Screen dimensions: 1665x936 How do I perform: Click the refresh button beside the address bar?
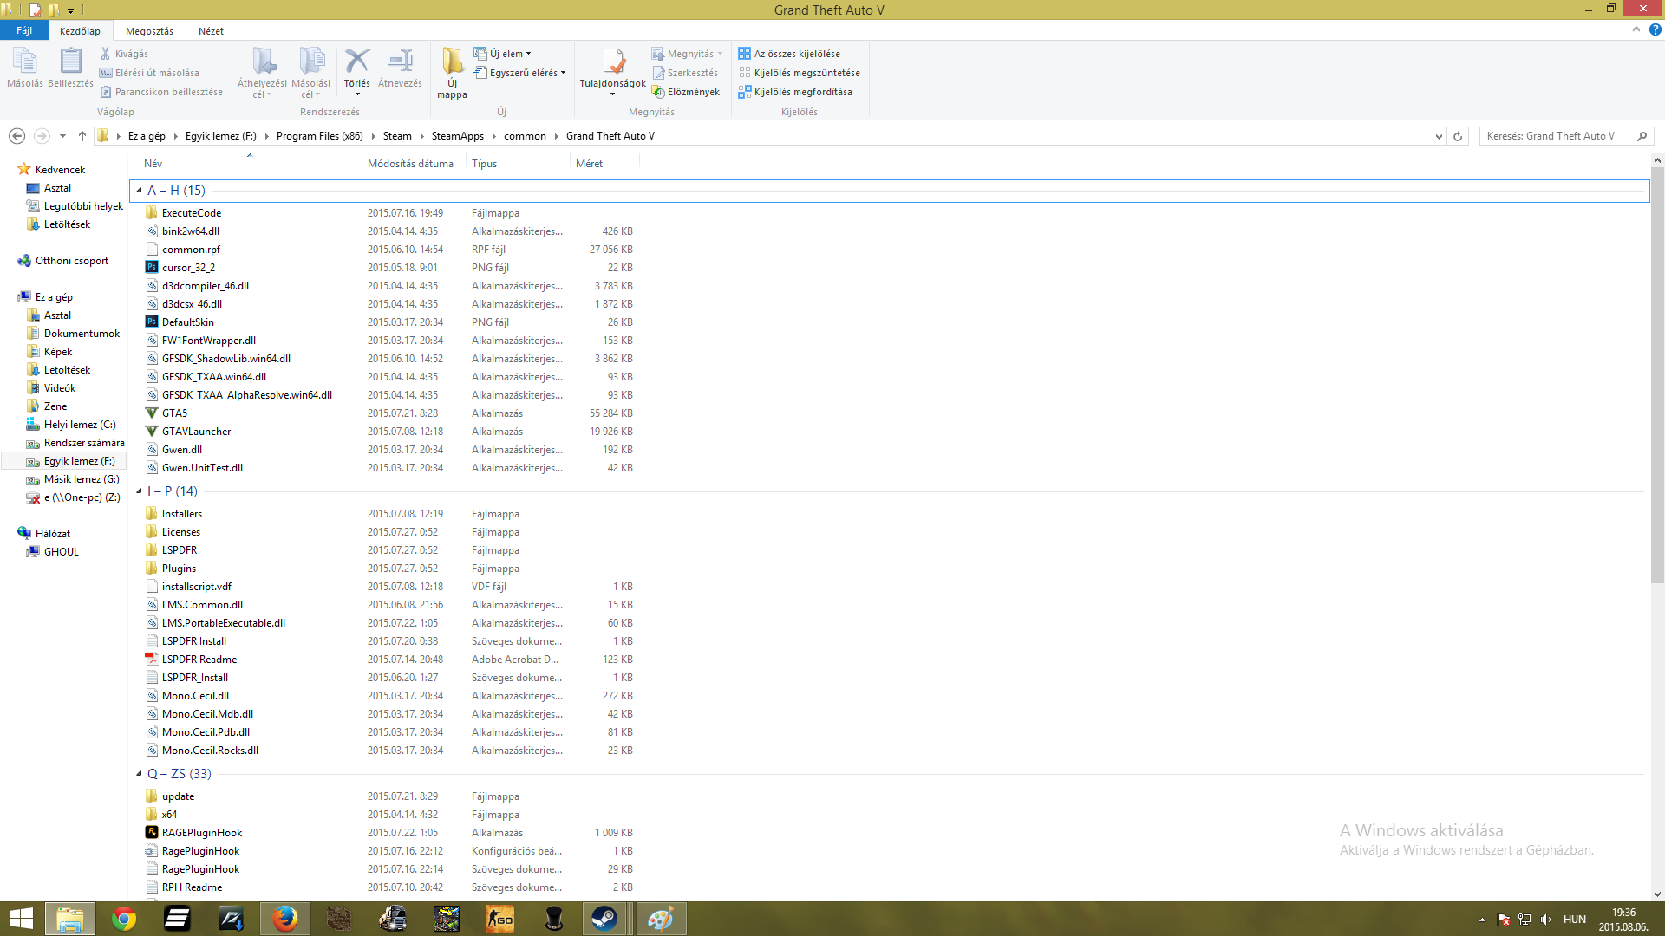tap(1458, 136)
